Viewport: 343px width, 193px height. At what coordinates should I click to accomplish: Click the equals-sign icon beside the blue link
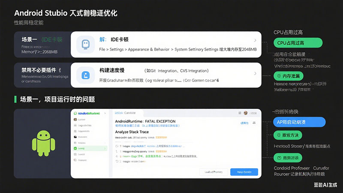(254, 123)
